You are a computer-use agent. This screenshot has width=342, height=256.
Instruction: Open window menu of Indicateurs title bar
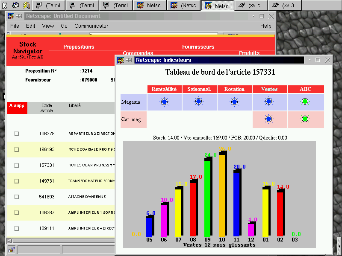pos(121,60)
